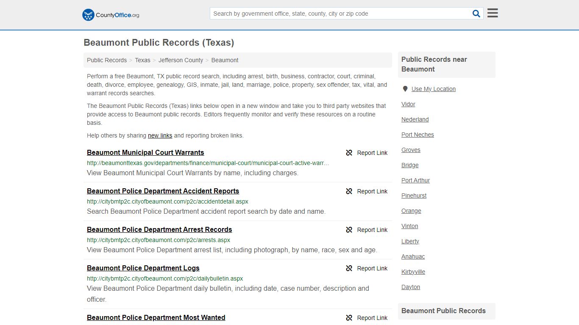Click Report Link icon for Arrest Records

pyautogui.click(x=349, y=230)
